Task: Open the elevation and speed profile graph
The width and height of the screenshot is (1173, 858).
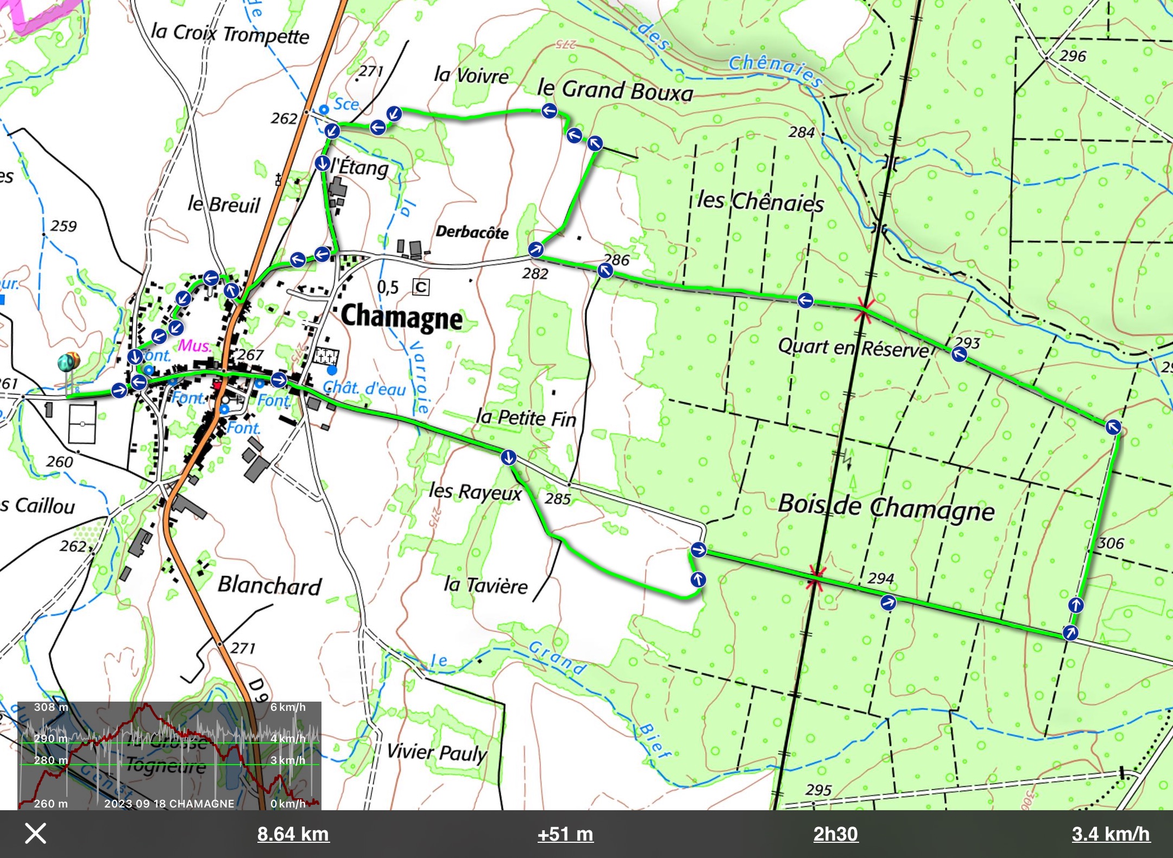Action: pos(169,755)
